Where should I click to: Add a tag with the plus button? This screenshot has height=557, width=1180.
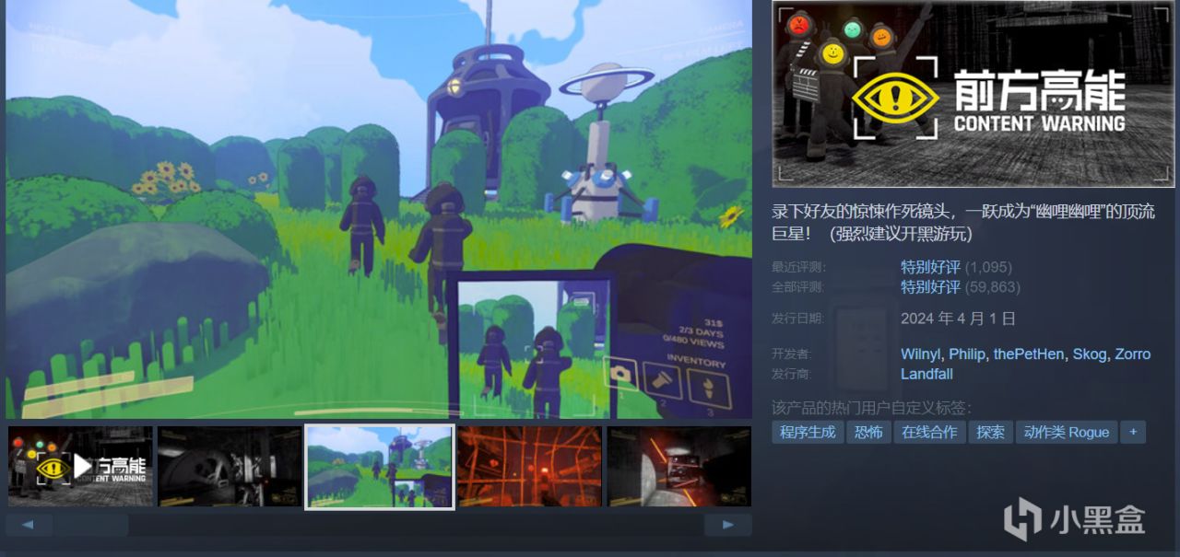click(1134, 432)
